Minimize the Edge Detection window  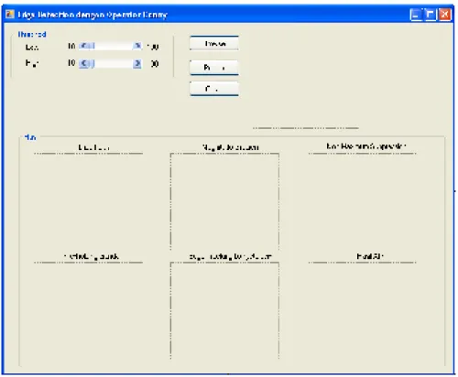click(416, 15)
